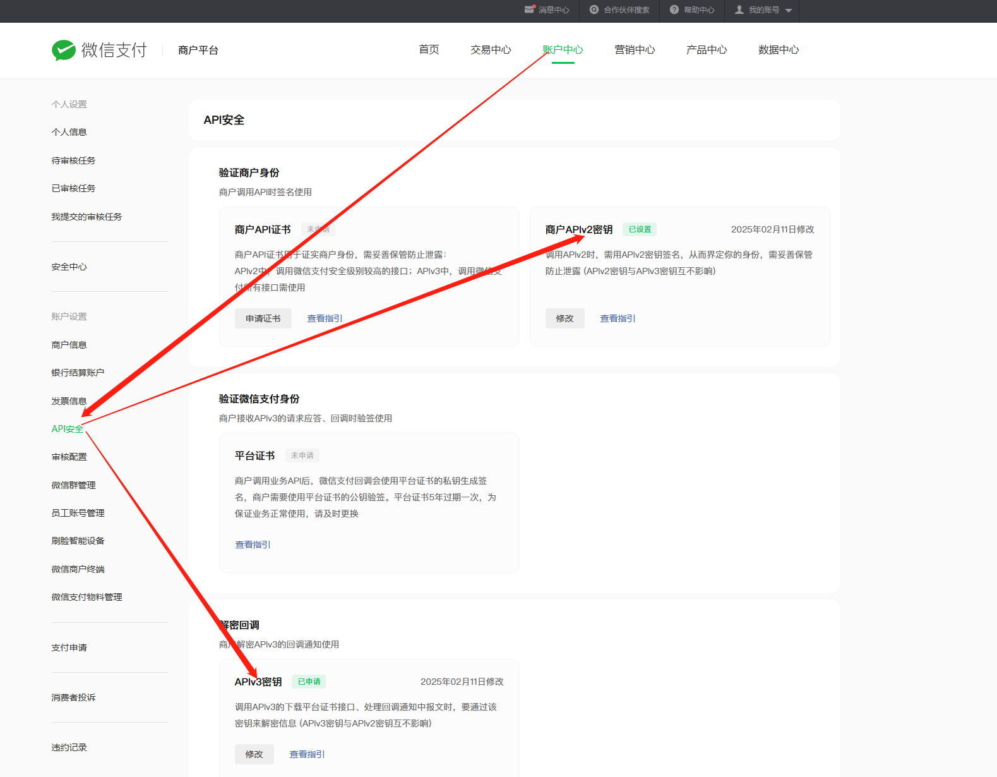Click the 帮助中心 question mark icon
The height and width of the screenshot is (777, 997).
click(674, 9)
